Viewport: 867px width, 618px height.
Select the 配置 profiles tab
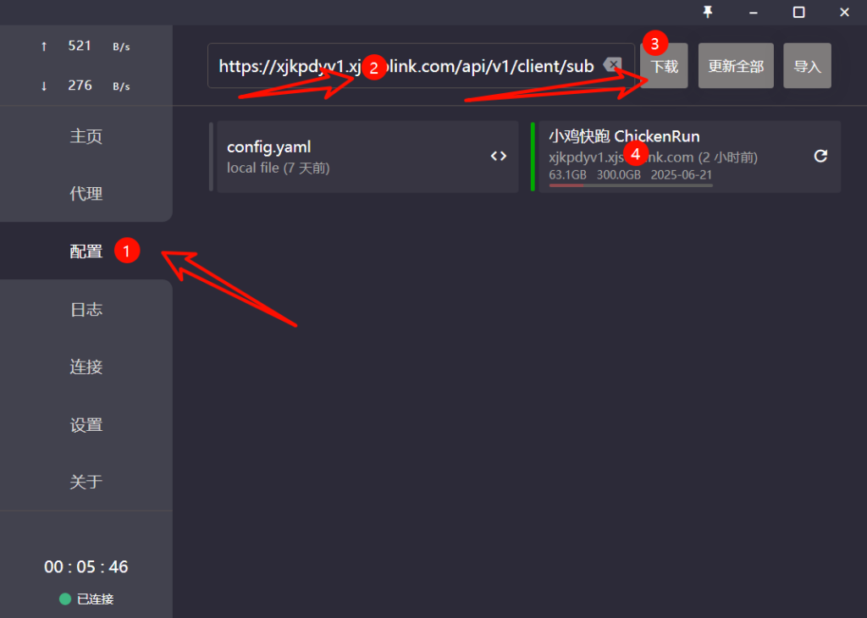coord(86,251)
